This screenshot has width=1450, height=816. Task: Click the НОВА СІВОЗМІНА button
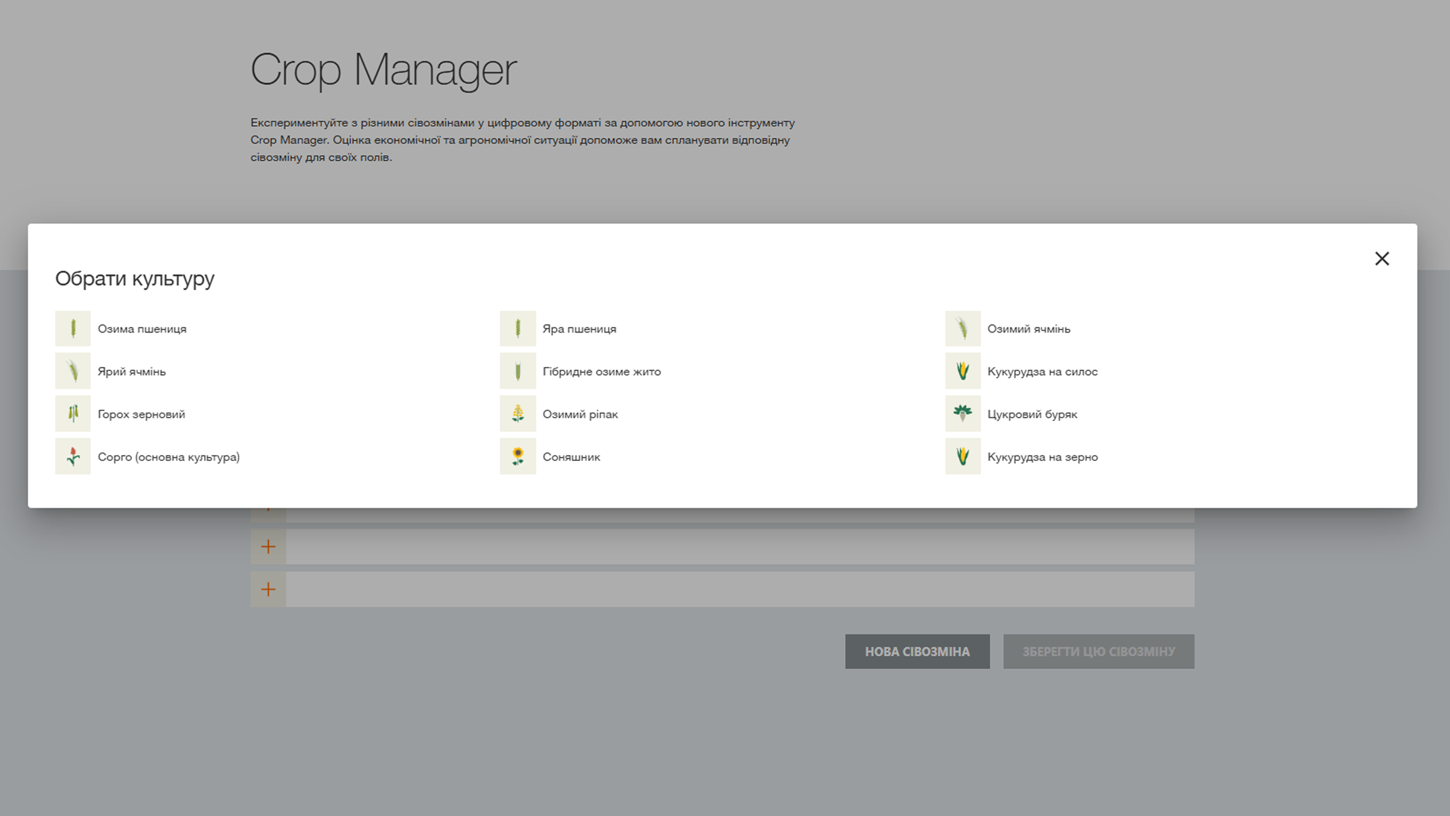917,651
